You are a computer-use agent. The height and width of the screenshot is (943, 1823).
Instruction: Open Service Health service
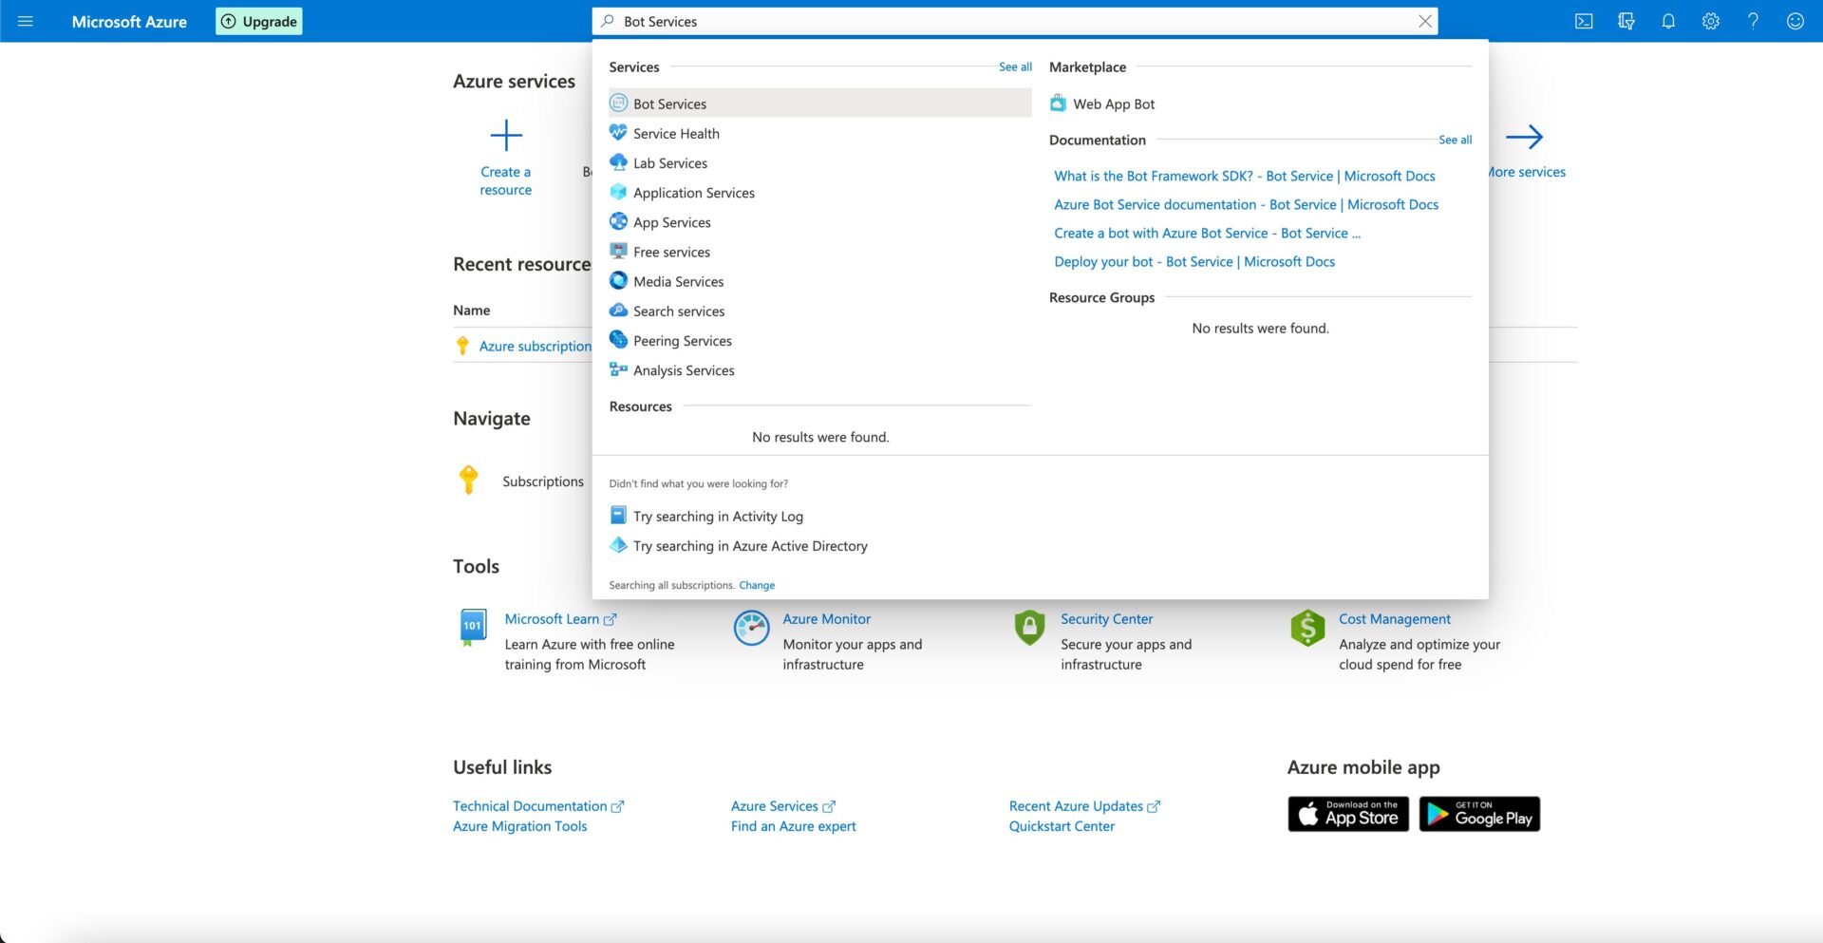[676, 133]
